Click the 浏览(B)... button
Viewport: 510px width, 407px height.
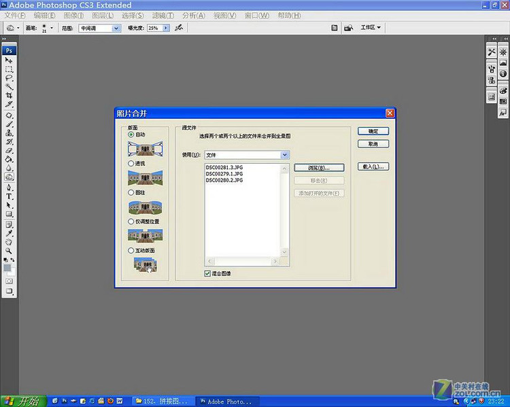(x=319, y=168)
